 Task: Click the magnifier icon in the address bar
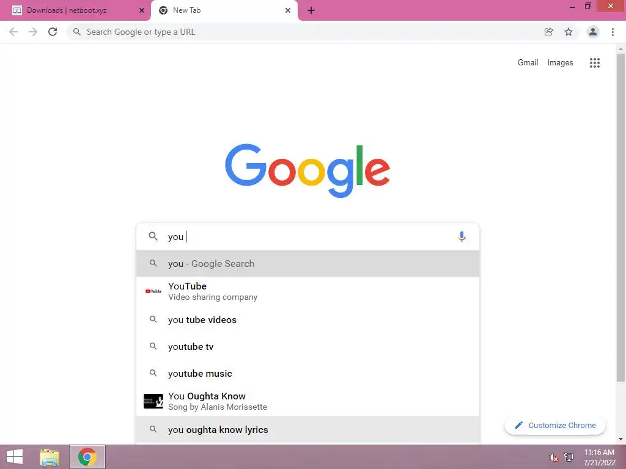click(x=77, y=32)
